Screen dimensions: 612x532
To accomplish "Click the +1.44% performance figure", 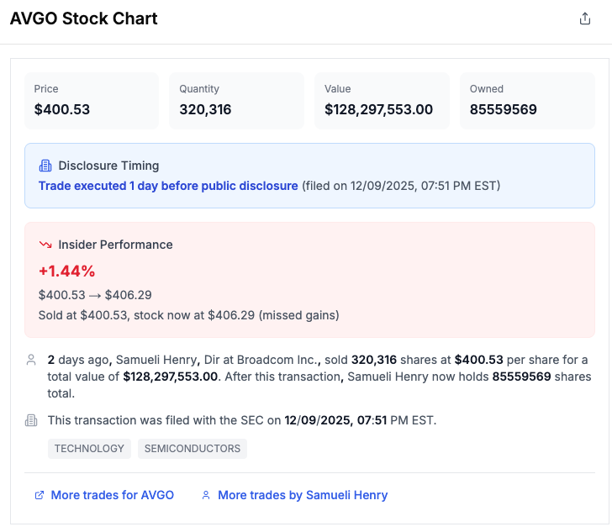I will pyautogui.click(x=66, y=271).
